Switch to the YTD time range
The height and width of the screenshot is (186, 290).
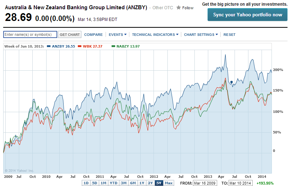click(x=113, y=183)
